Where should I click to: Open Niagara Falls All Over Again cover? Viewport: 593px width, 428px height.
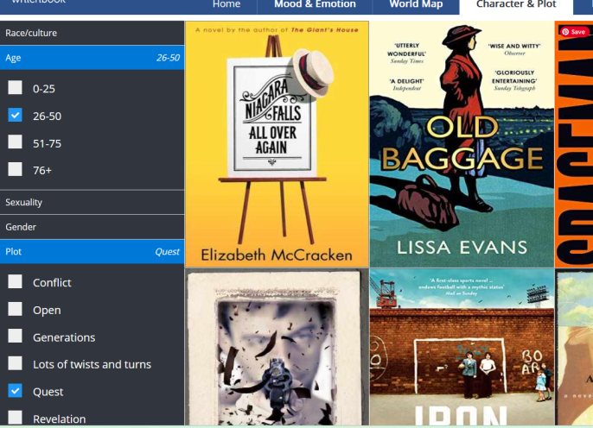pos(277,144)
